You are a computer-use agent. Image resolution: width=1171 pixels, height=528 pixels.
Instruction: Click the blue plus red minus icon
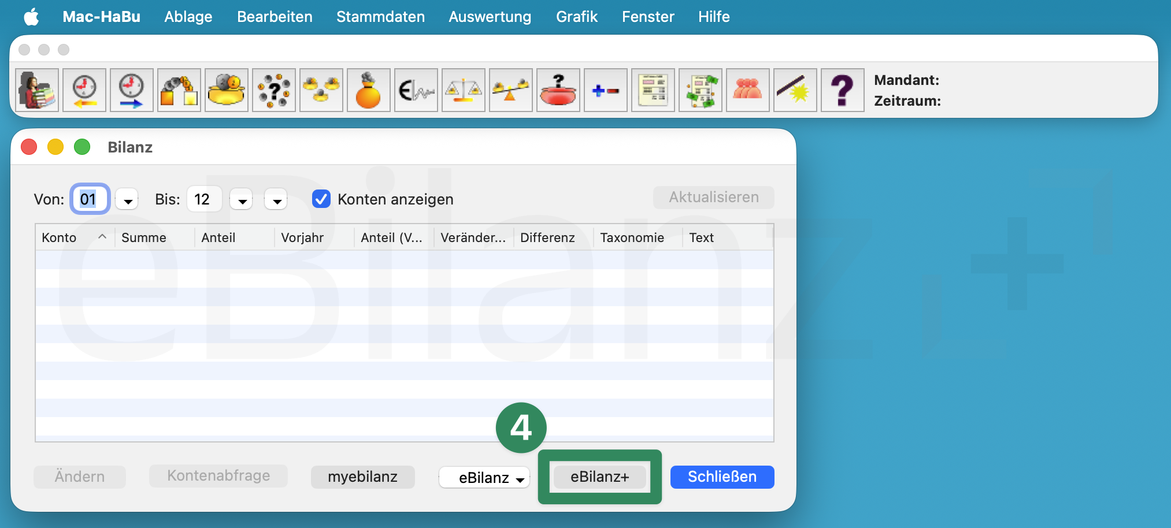coord(606,90)
